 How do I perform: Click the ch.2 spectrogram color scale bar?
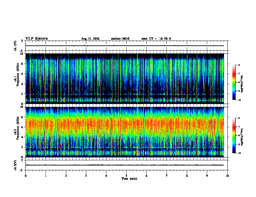(234, 136)
